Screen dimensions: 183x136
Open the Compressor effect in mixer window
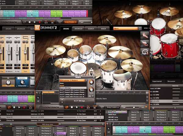(x=22, y=82)
